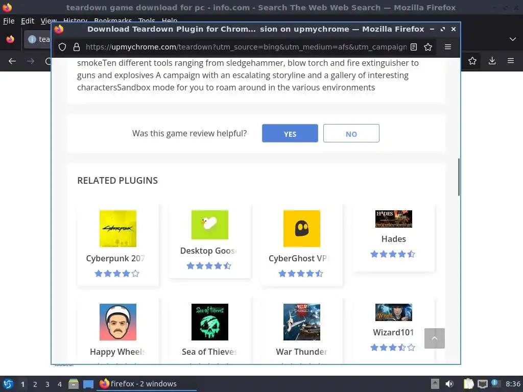Open the network tray icon

[x=482, y=384]
